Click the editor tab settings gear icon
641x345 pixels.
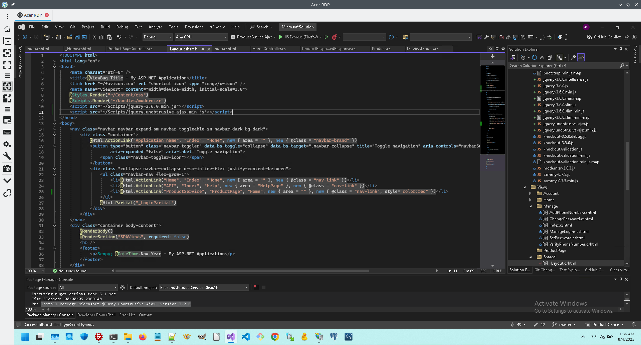point(503,49)
